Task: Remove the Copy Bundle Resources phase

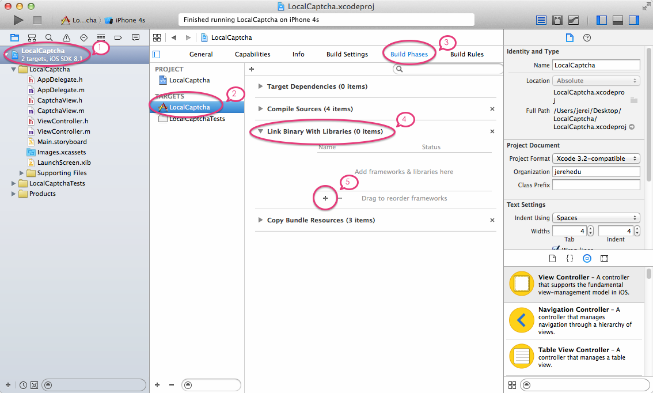Action: click(x=492, y=220)
